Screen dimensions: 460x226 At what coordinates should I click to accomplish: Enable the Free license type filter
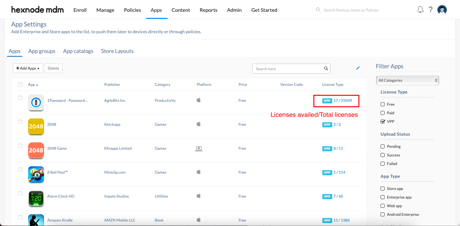coord(383,104)
